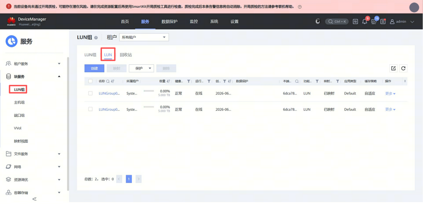Switch to the LUN组 tab

pos(90,55)
